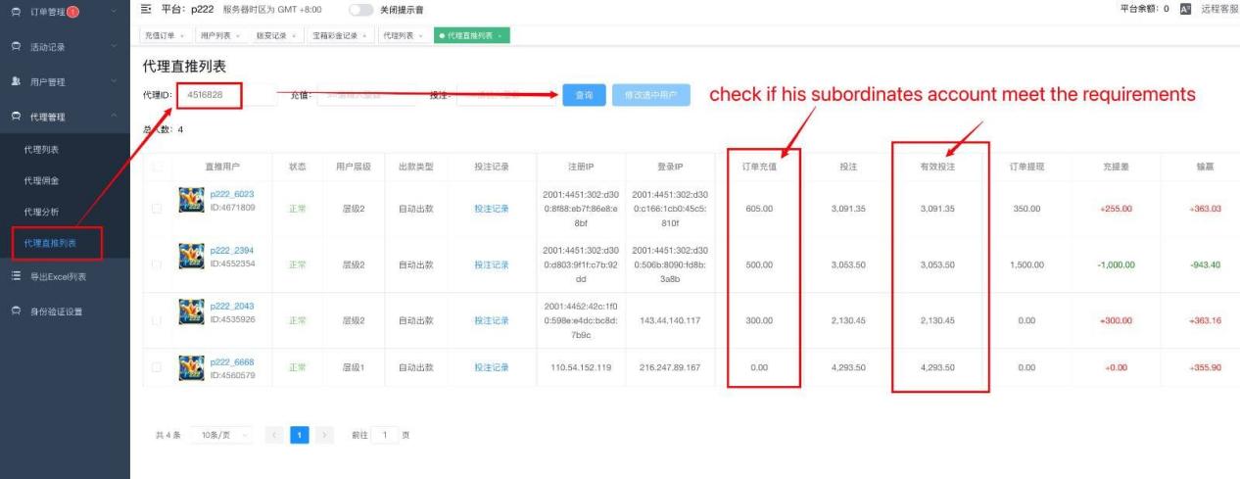
Task: Expand the 活动记录 sidebar chevron
Action: point(116,46)
